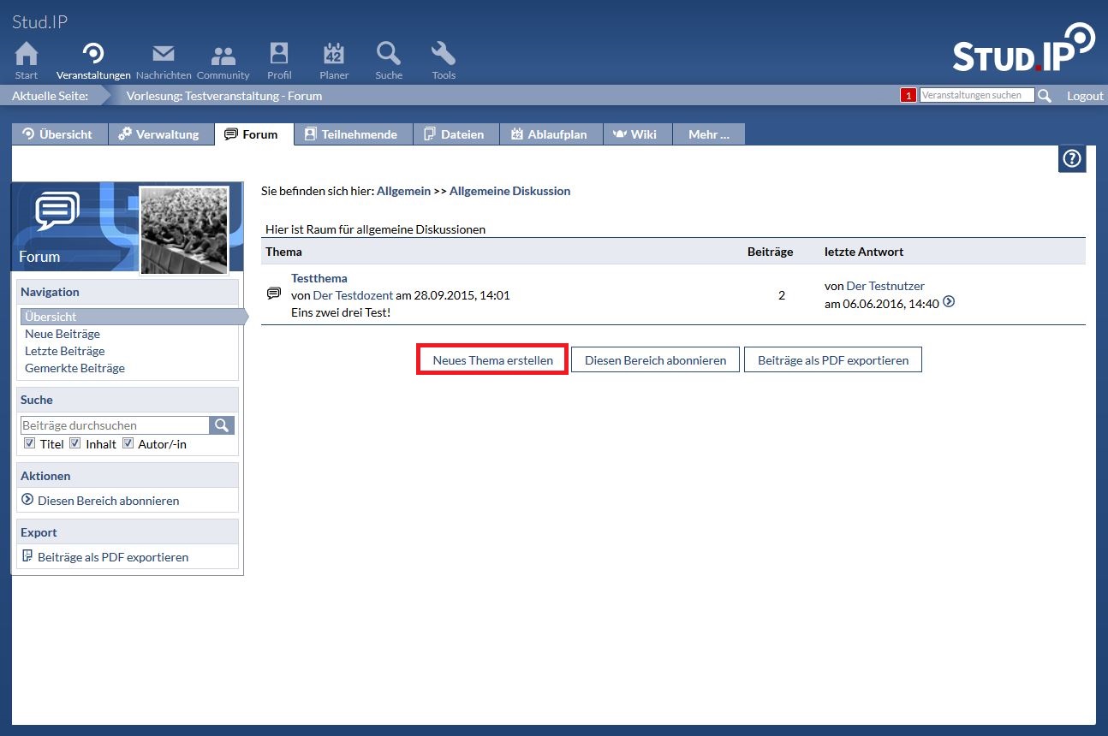
Task: Open the Dateien tab
Action: [x=455, y=134]
